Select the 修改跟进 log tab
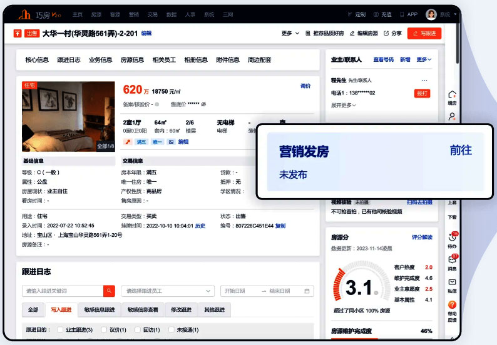This screenshot has width=497, height=345. (x=182, y=309)
